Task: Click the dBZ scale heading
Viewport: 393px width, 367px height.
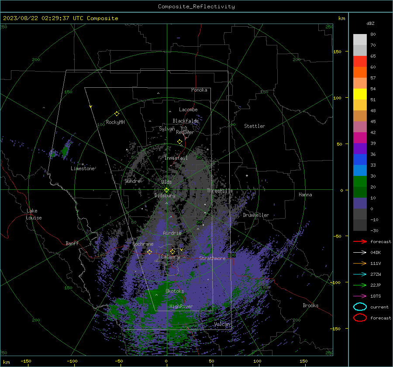Action: (x=370, y=23)
